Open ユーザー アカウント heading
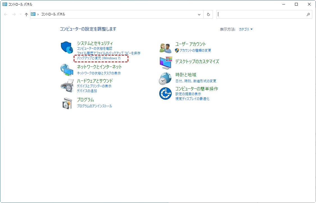The image size is (316, 203). [191, 44]
